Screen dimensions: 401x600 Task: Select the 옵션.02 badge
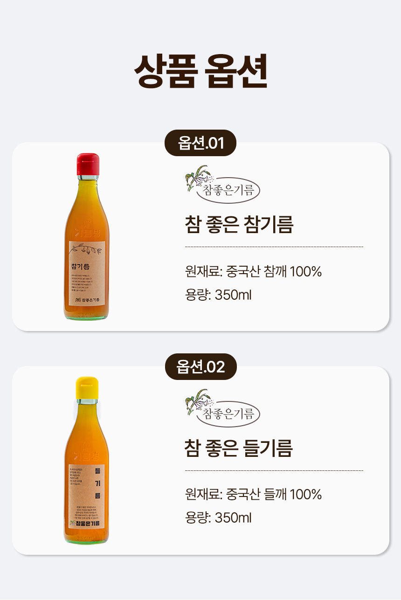[x=201, y=366]
